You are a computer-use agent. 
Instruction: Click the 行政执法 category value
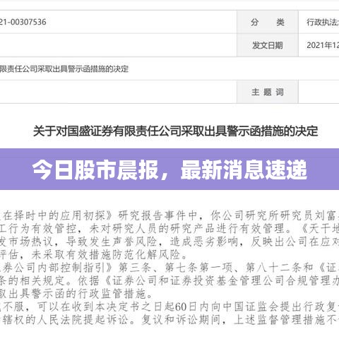(x=323, y=22)
